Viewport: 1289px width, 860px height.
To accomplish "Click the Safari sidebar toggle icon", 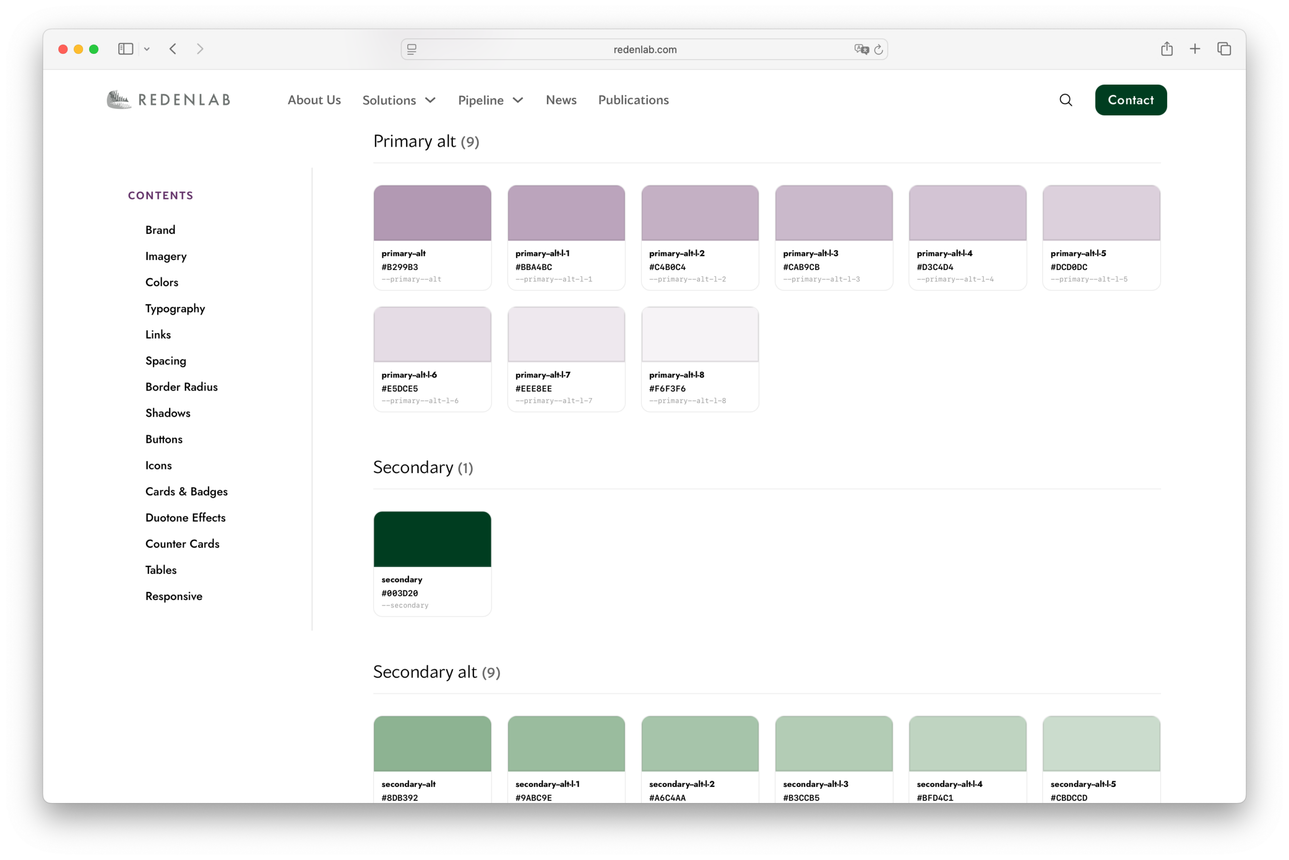I will pyautogui.click(x=125, y=49).
